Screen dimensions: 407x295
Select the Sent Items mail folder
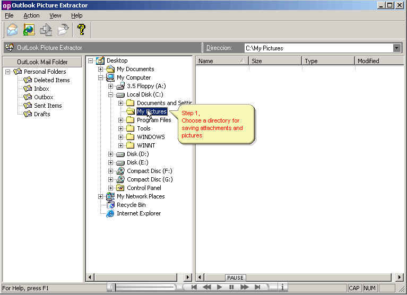(x=48, y=106)
